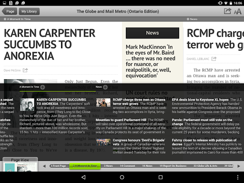The width and height of the screenshot is (244, 183).
Task: Open Fahmy closer to release story
Action: [207, 146]
